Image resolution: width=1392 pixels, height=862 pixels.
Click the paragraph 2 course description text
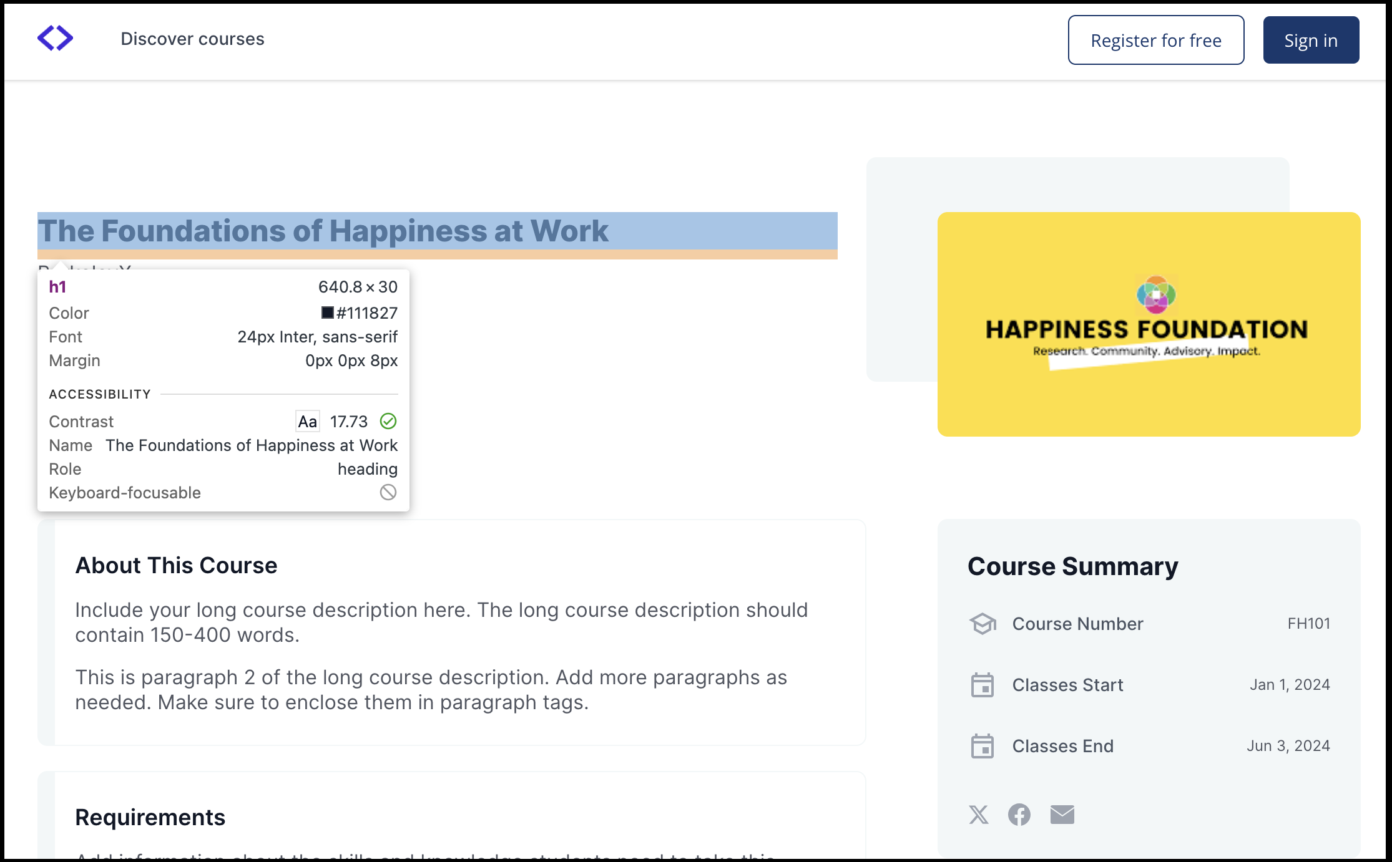431,690
